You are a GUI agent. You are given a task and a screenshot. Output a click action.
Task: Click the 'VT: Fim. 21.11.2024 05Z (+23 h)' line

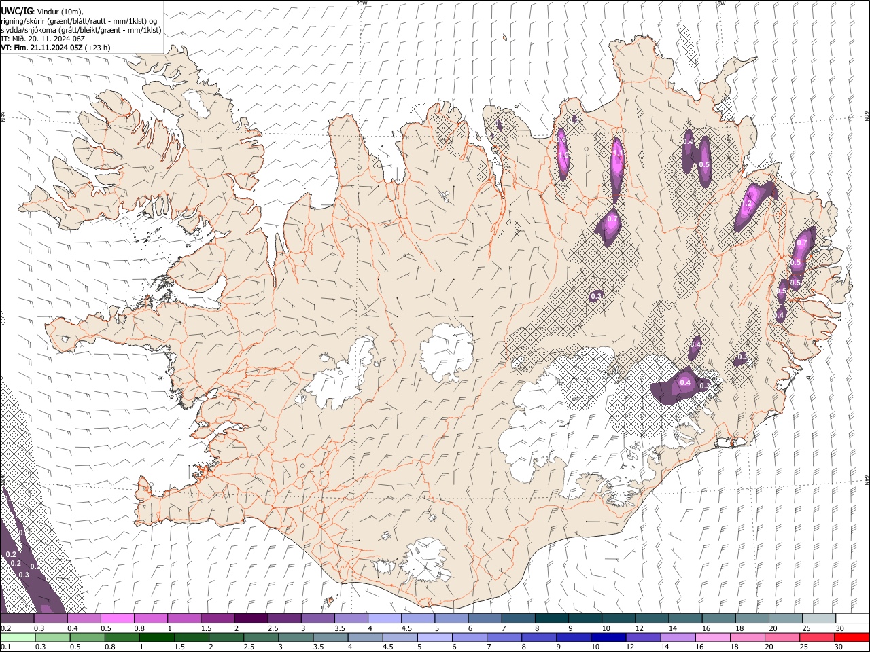55,48
